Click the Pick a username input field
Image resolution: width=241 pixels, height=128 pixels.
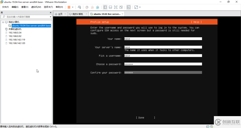(x=163, y=56)
